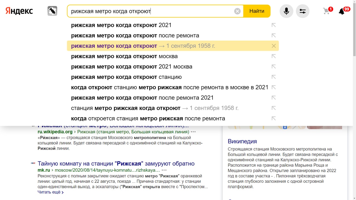The image size is (356, 200).
Task: Select highlighted suggestion with '1 сентября 1958 г.'
Action: point(173,46)
